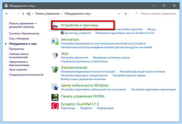Click the NVIDIA control panel icon
The height and width of the screenshot is (124, 182).
[55, 97]
